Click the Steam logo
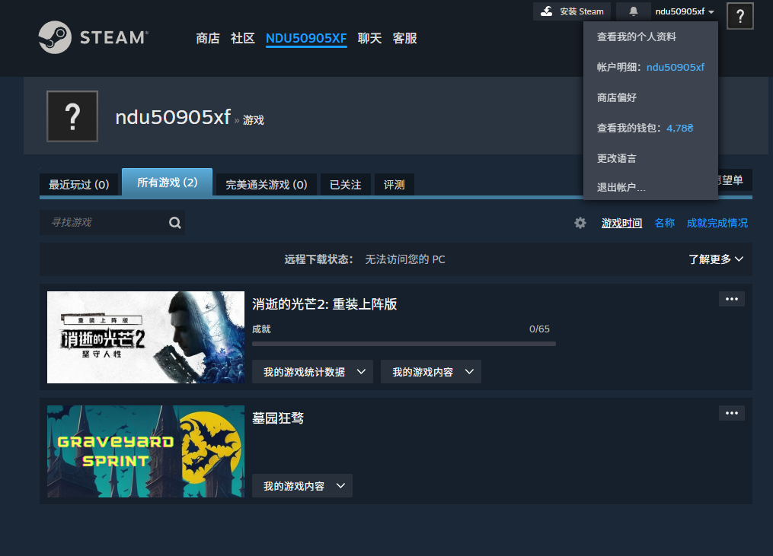This screenshot has width=773, height=556. [93, 37]
